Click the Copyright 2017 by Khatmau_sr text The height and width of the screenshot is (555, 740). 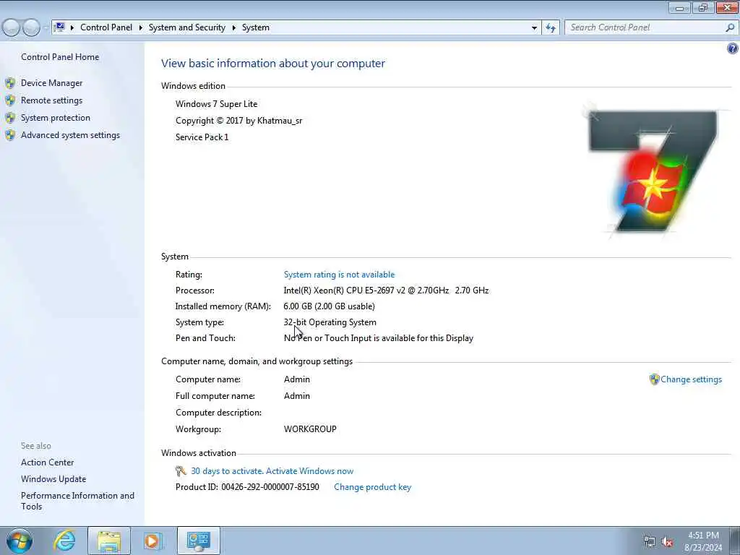238,121
